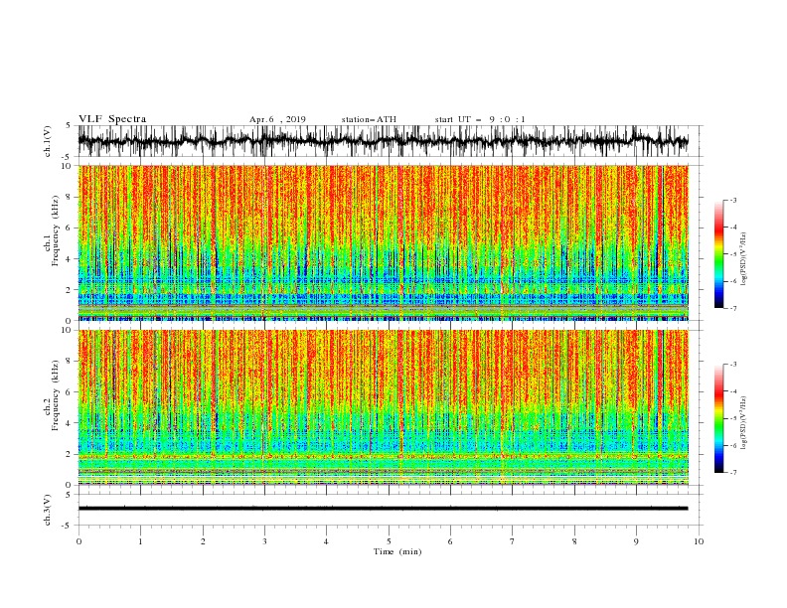787x608 pixels.
Task: Select the "ch.3(V)" axis label
Action: (x=48, y=510)
